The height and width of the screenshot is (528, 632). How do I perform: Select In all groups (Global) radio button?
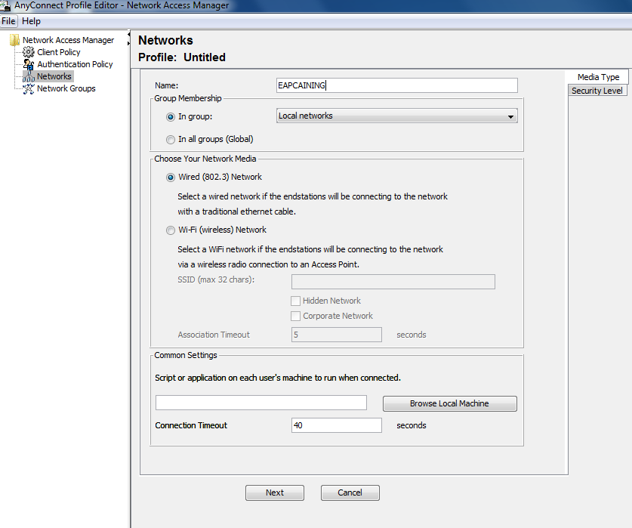tap(171, 140)
